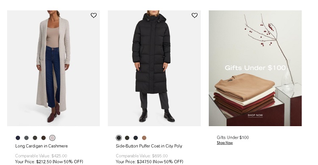The width and height of the screenshot is (318, 165).
Task: Click the stacked sweaters in the gifts banner
Action: [x=245, y=94]
